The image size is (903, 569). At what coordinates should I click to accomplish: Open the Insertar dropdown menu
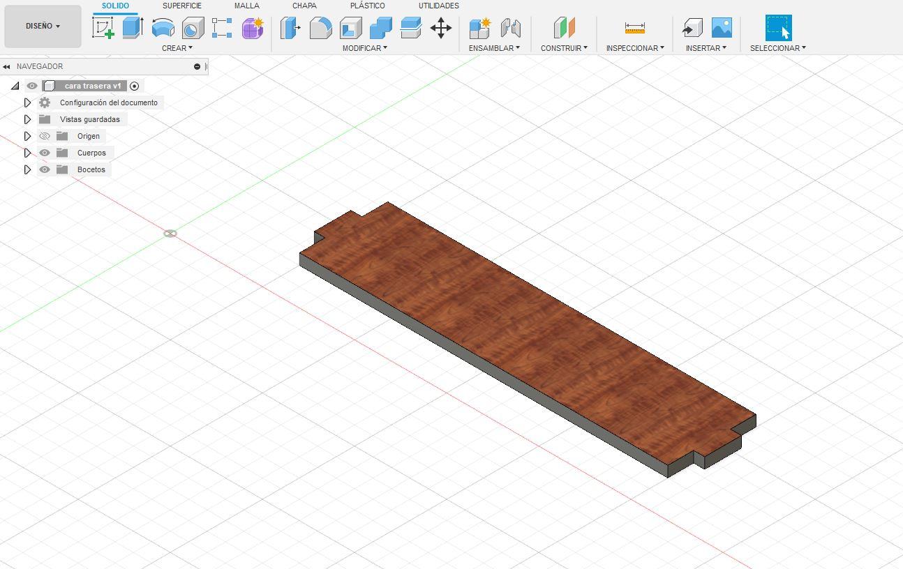tap(706, 48)
